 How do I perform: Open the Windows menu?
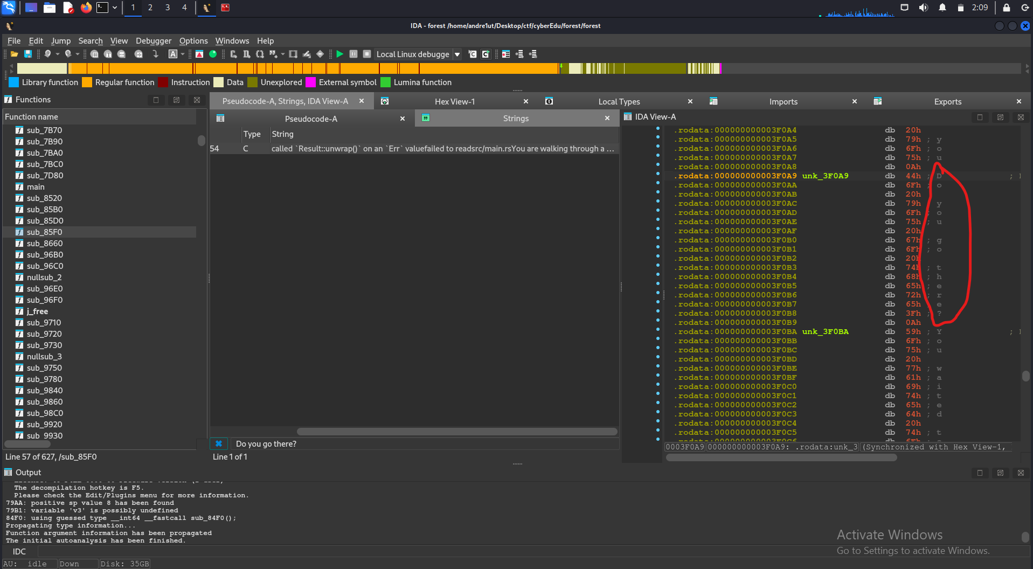232,40
